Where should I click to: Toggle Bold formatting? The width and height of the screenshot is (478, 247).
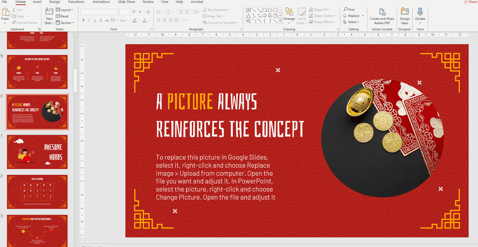click(83, 20)
